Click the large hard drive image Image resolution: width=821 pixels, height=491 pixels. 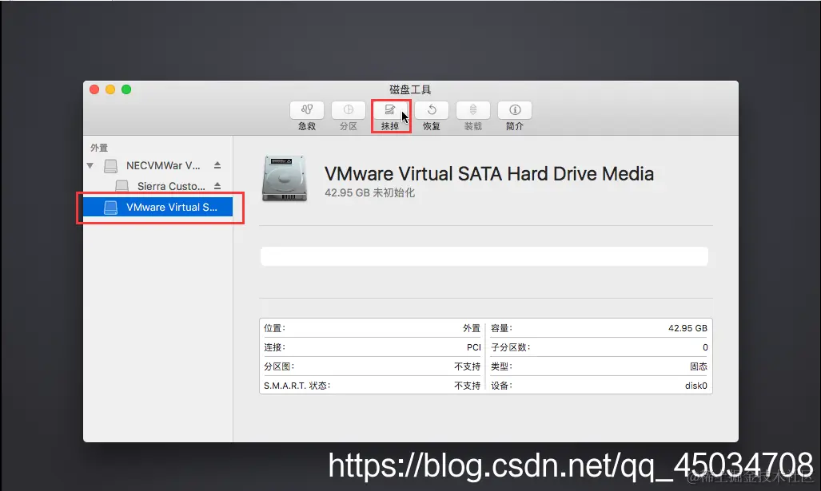285,178
